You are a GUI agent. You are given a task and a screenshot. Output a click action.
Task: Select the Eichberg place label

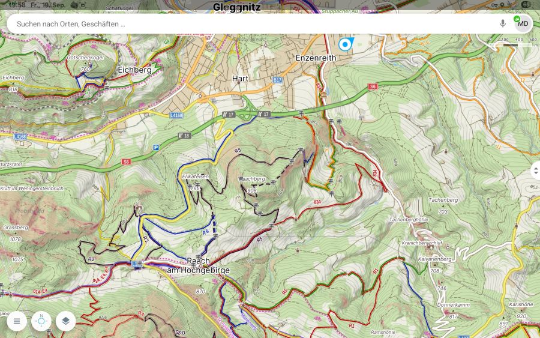(x=134, y=70)
